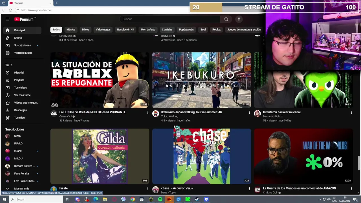Select the Resolución 4K filter chip
Viewport: 361px width, 203px height.
tap(126, 30)
